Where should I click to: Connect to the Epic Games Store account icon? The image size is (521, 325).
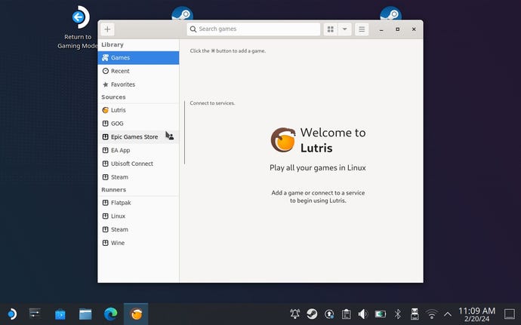170,137
